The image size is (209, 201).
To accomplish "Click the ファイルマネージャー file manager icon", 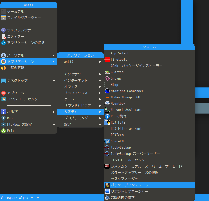I will 3,18.
